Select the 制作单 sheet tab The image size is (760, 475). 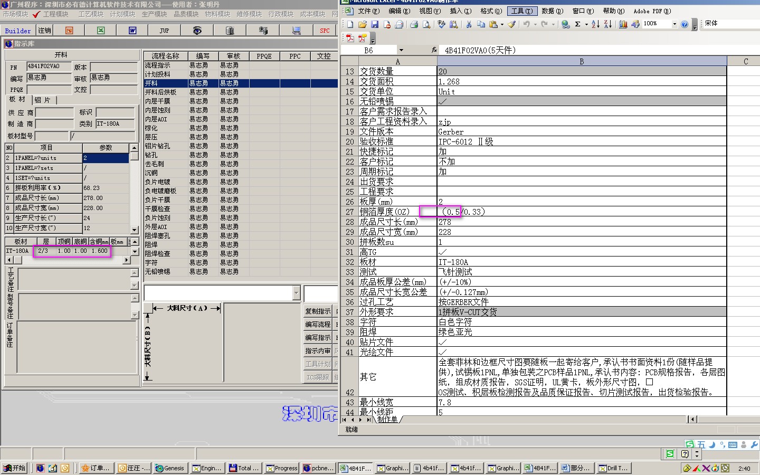[387, 419]
